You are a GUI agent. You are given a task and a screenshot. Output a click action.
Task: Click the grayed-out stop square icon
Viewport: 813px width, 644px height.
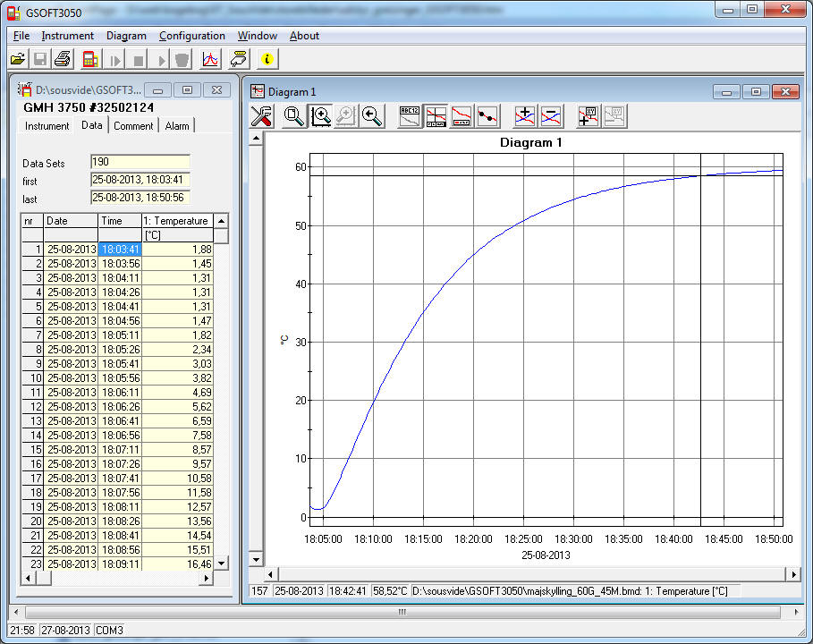(138, 59)
